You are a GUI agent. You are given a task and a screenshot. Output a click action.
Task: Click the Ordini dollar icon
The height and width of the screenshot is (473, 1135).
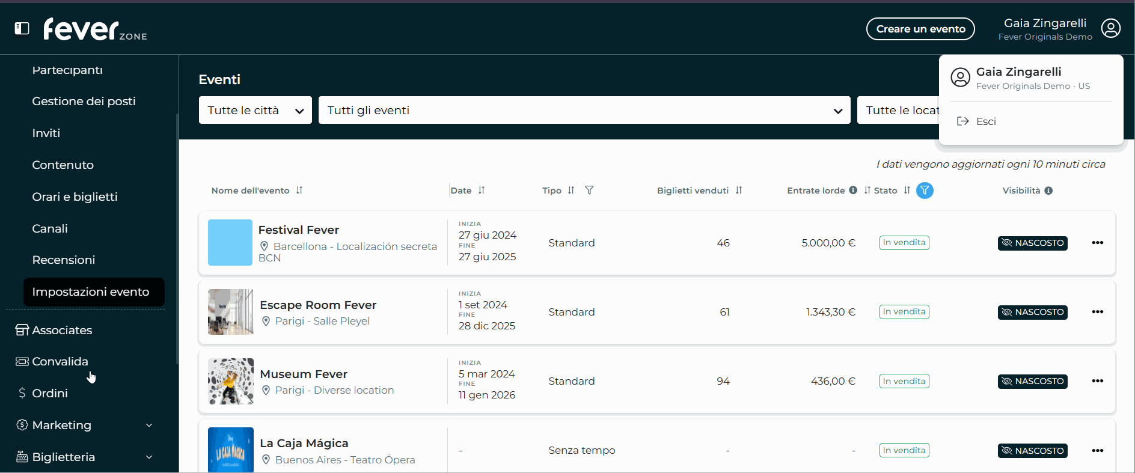coord(22,393)
